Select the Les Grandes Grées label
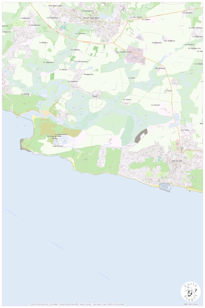The image size is (205, 308). 124,52
